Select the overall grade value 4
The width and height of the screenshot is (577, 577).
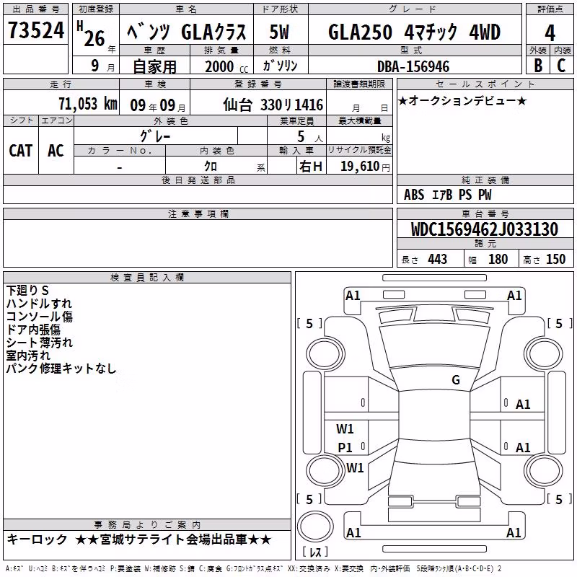click(550, 33)
